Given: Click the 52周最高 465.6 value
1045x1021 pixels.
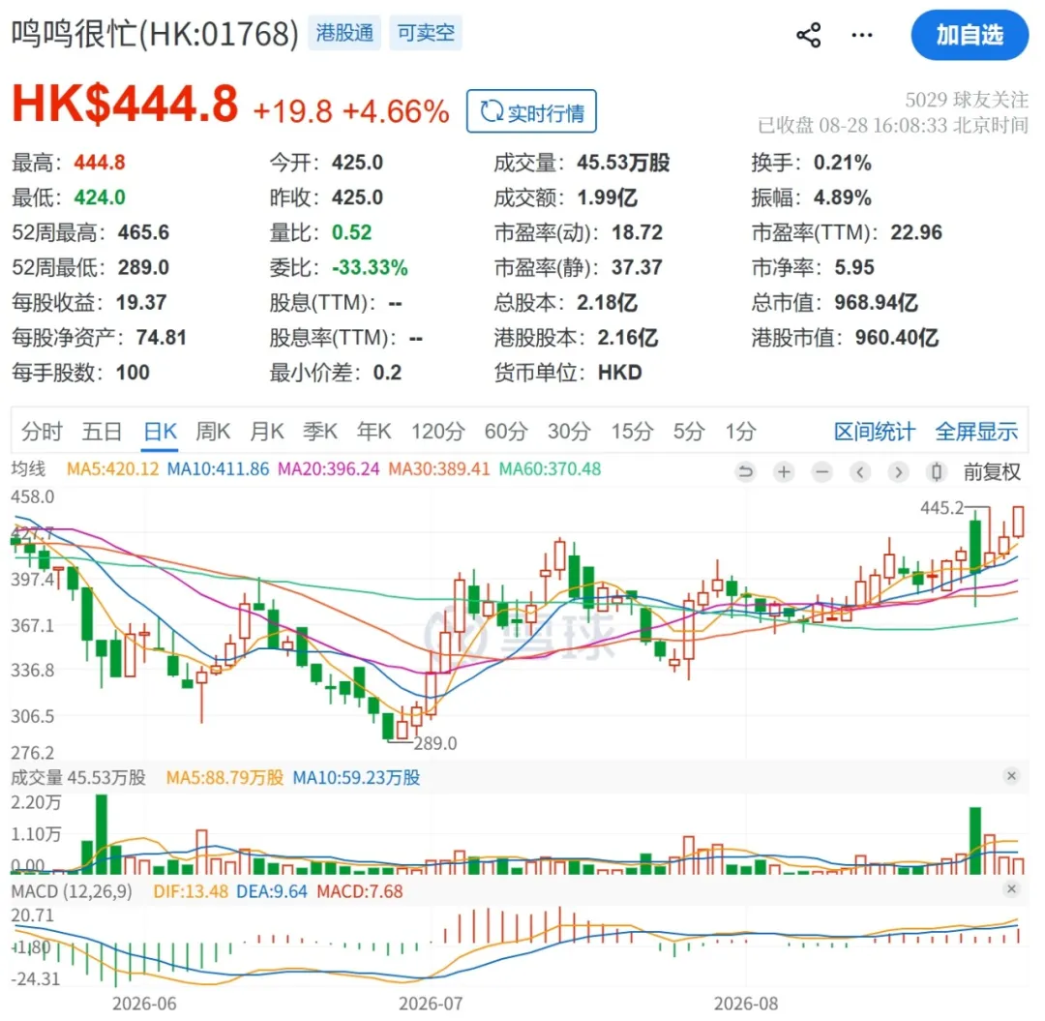Looking at the screenshot, I should click(x=143, y=232).
